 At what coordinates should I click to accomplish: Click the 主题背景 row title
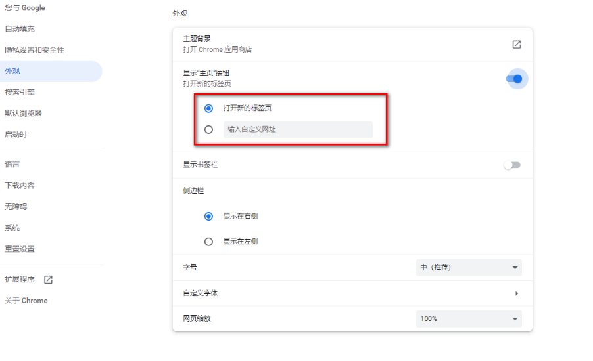(197, 39)
